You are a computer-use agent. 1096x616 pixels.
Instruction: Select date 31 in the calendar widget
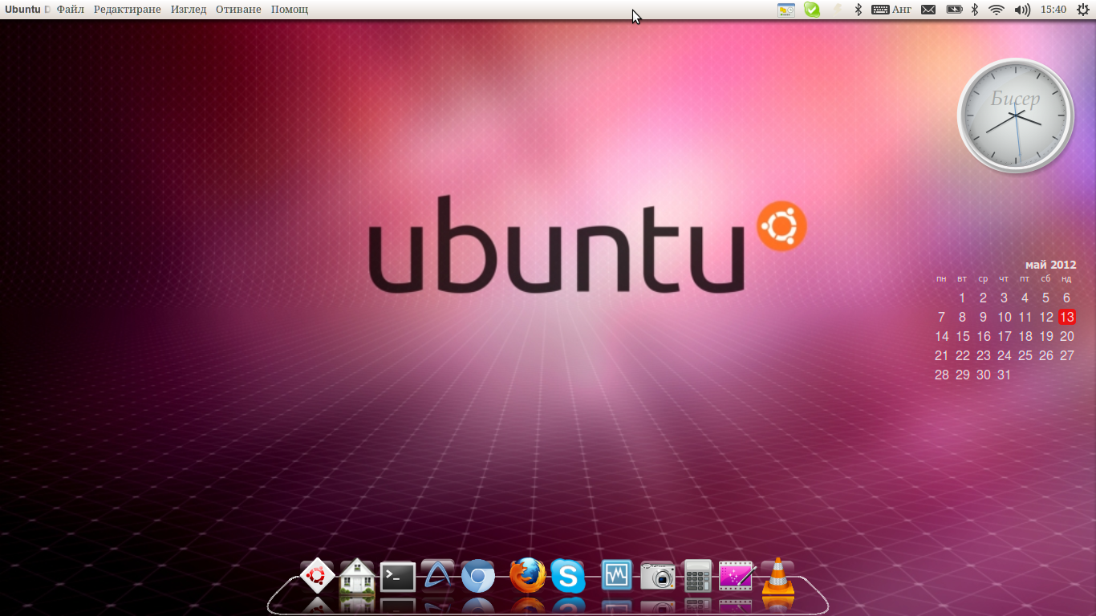click(x=1004, y=375)
